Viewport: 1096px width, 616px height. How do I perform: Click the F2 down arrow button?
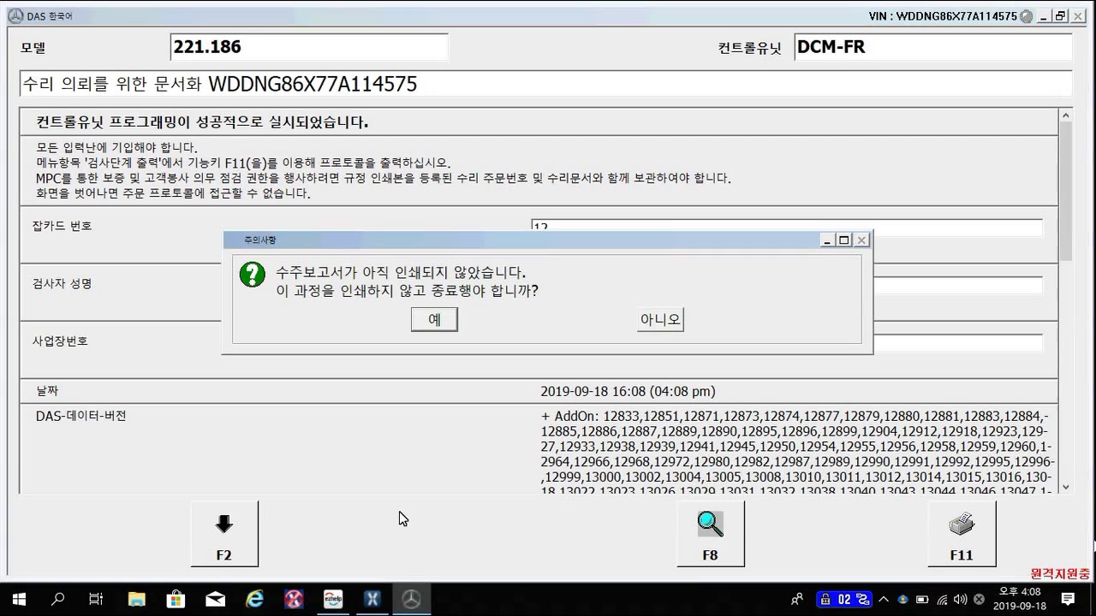point(223,534)
